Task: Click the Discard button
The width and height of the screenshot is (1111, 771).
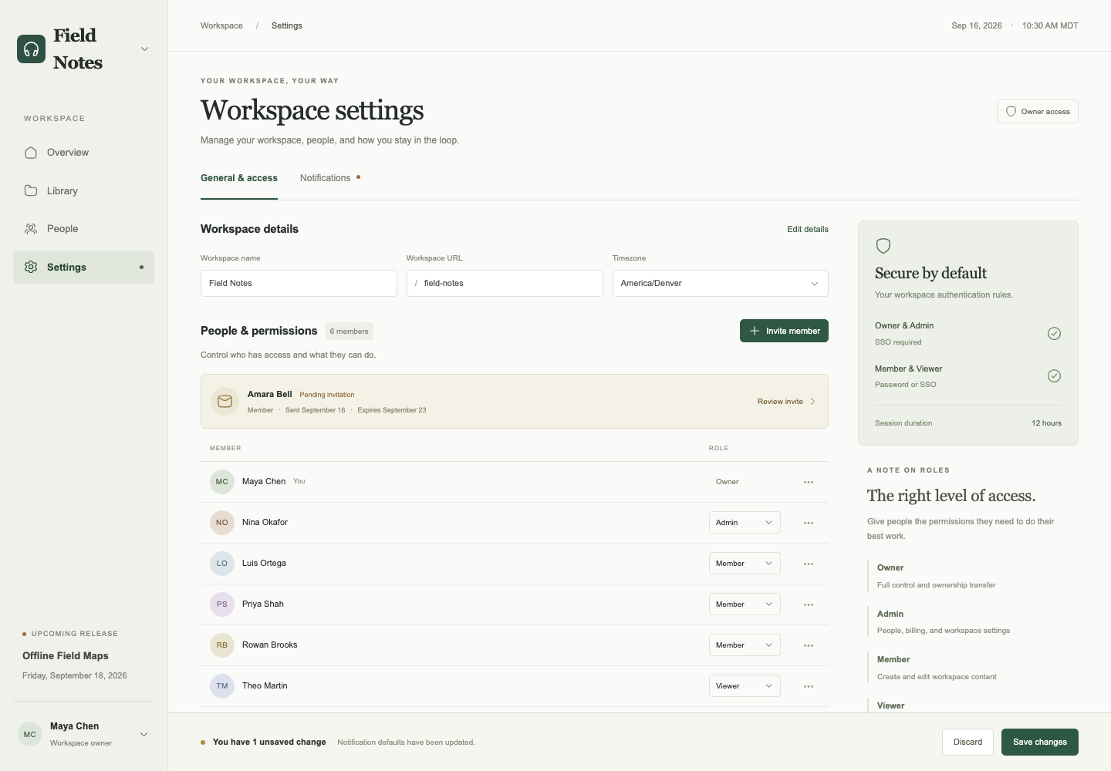Action: tap(967, 742)
